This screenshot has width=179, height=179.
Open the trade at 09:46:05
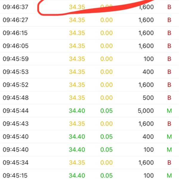tap(89, 46)
